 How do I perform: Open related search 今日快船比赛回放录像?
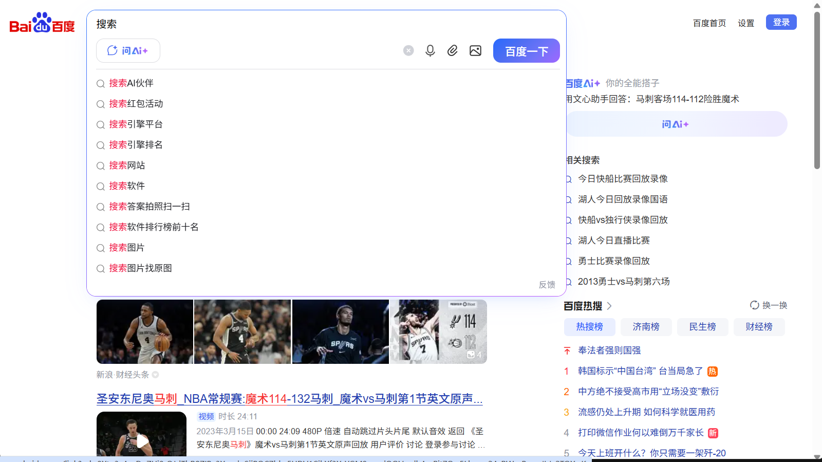click(x=623, y=179)
